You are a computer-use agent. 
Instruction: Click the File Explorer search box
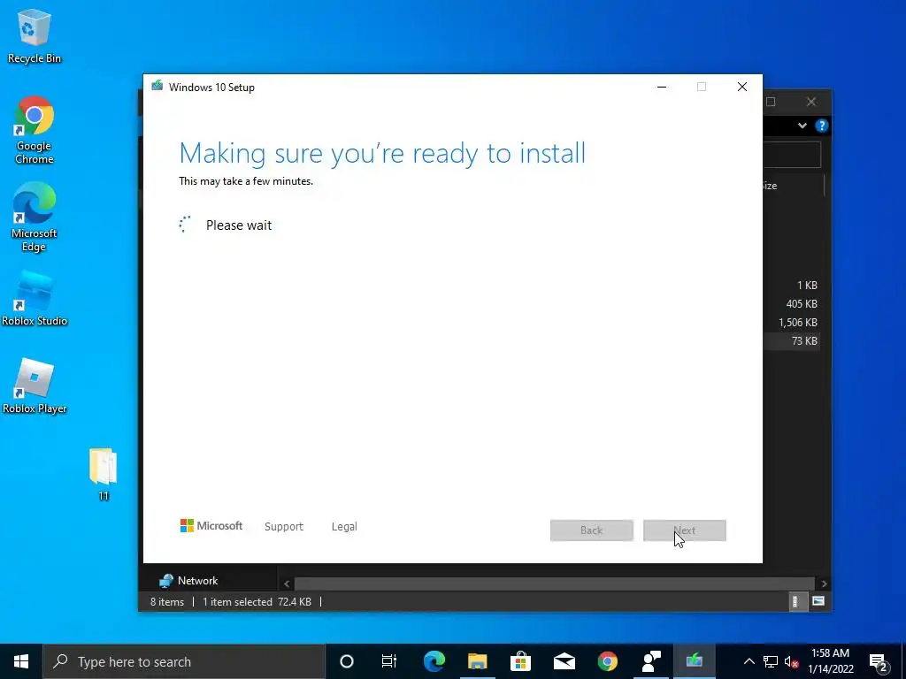[792, 155]
